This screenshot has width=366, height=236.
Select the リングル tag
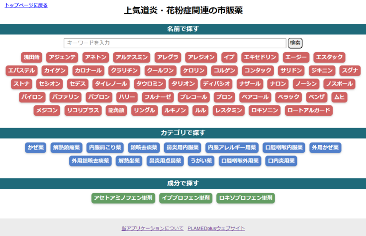[145, 110]
